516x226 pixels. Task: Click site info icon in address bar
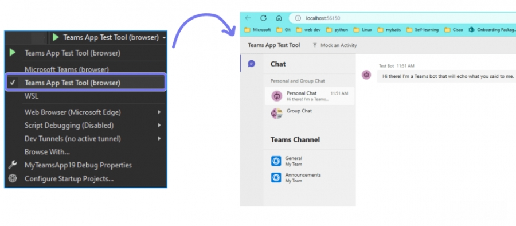point(298,18)
